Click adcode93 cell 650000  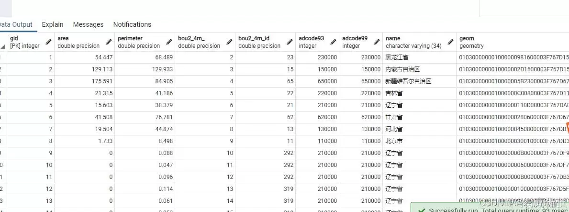pyautogui.click(x=317, y=81)
